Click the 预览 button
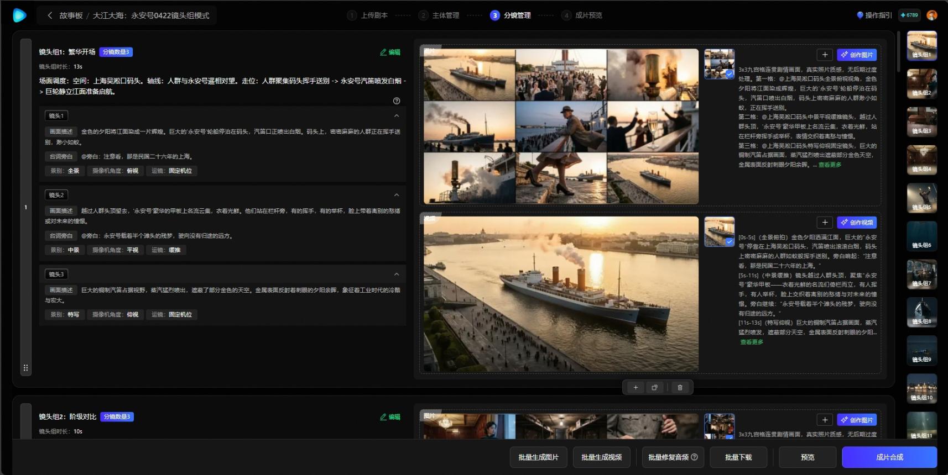The image size is (948, 475). coord(808,457)
